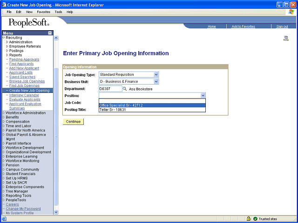The width and height of the screenshot is (298, 223).
Task: Expand Organizational Development menu
Action: coord(4,152)
